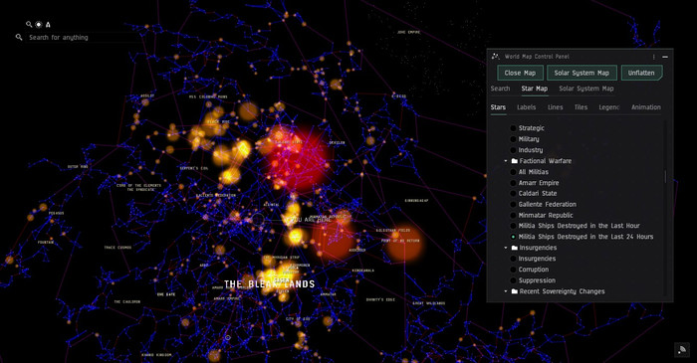Click the Close Map button

point(520,73)
